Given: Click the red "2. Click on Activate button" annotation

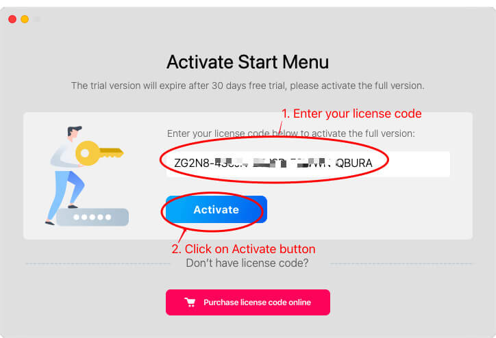Looking at the screenshot, I should (244, 249).
